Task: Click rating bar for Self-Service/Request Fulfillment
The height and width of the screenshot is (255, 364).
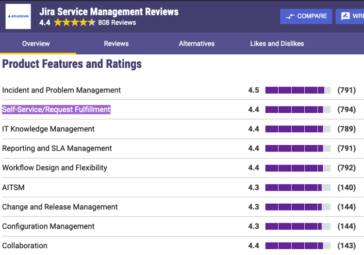Action: 298,109
